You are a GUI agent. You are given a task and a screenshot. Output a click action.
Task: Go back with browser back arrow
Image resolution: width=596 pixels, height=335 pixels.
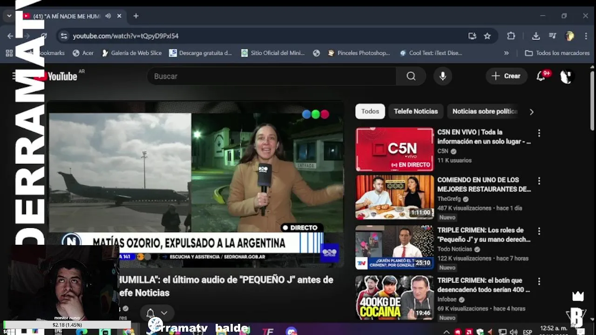click(x=10, y=36)
